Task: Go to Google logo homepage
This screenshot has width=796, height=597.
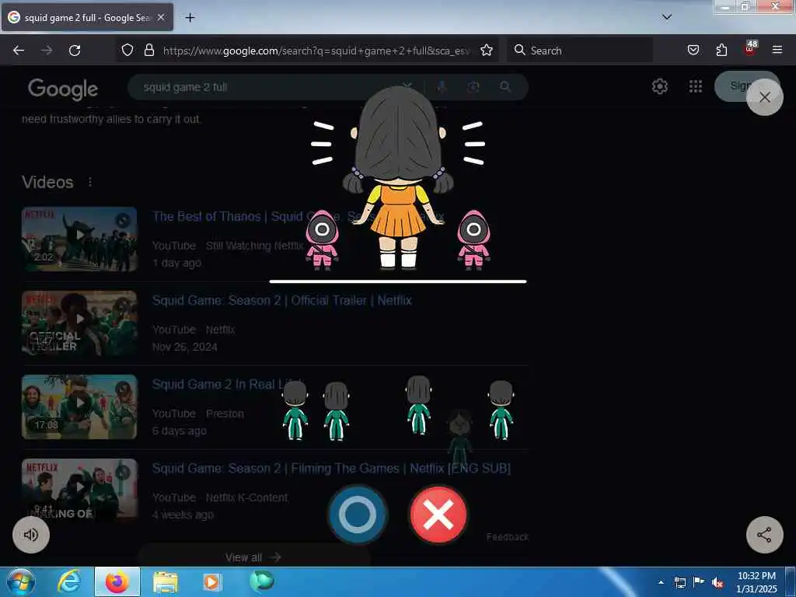Action: coord(63,89)
